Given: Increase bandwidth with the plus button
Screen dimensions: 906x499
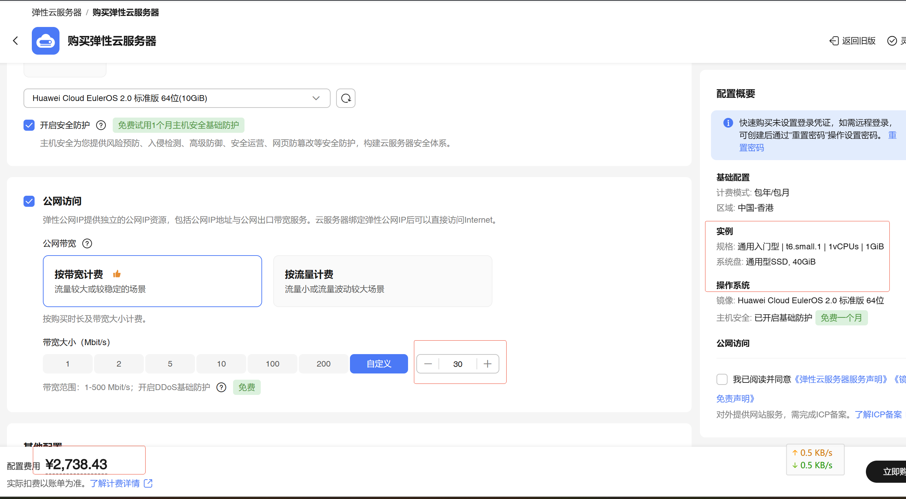Looking at the screenshot, I should [x=488, y=363].
